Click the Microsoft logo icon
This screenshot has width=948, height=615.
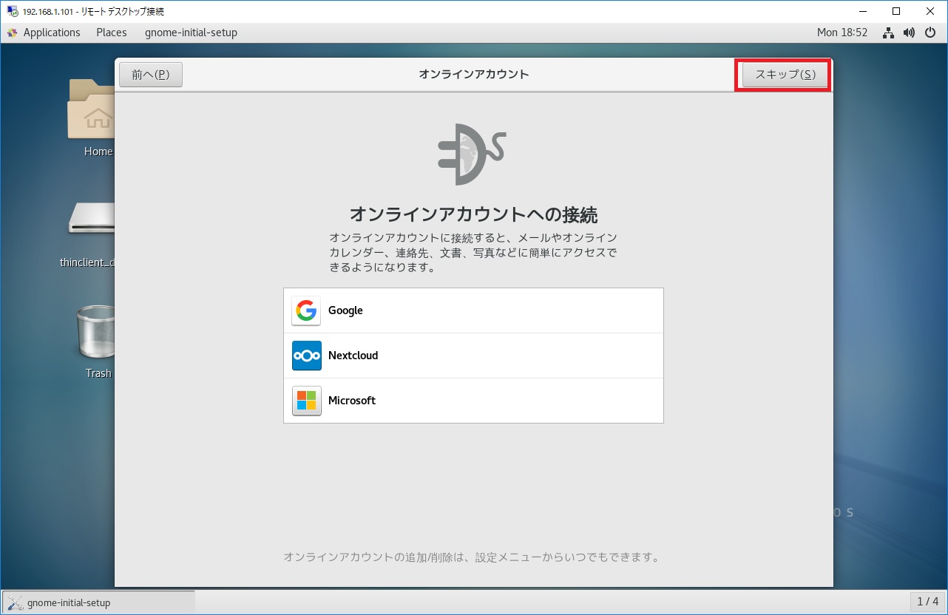pyautogui.click(x=306, y=401)
